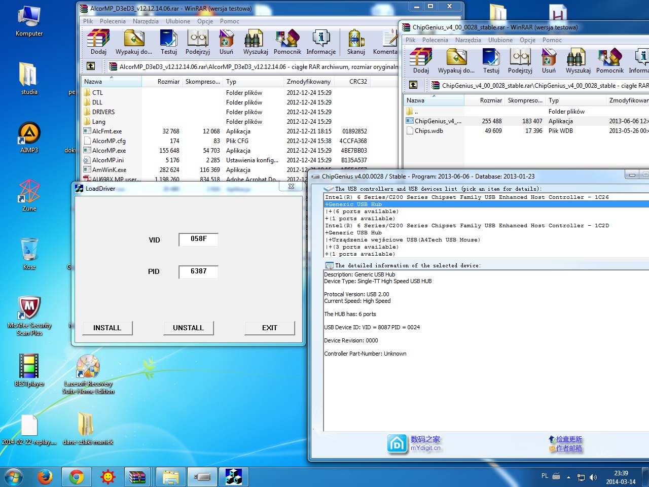Viewport: 649px width, 487px height.
Task: Click the EXIT button in LoadDriver
Action: [269, 328]
